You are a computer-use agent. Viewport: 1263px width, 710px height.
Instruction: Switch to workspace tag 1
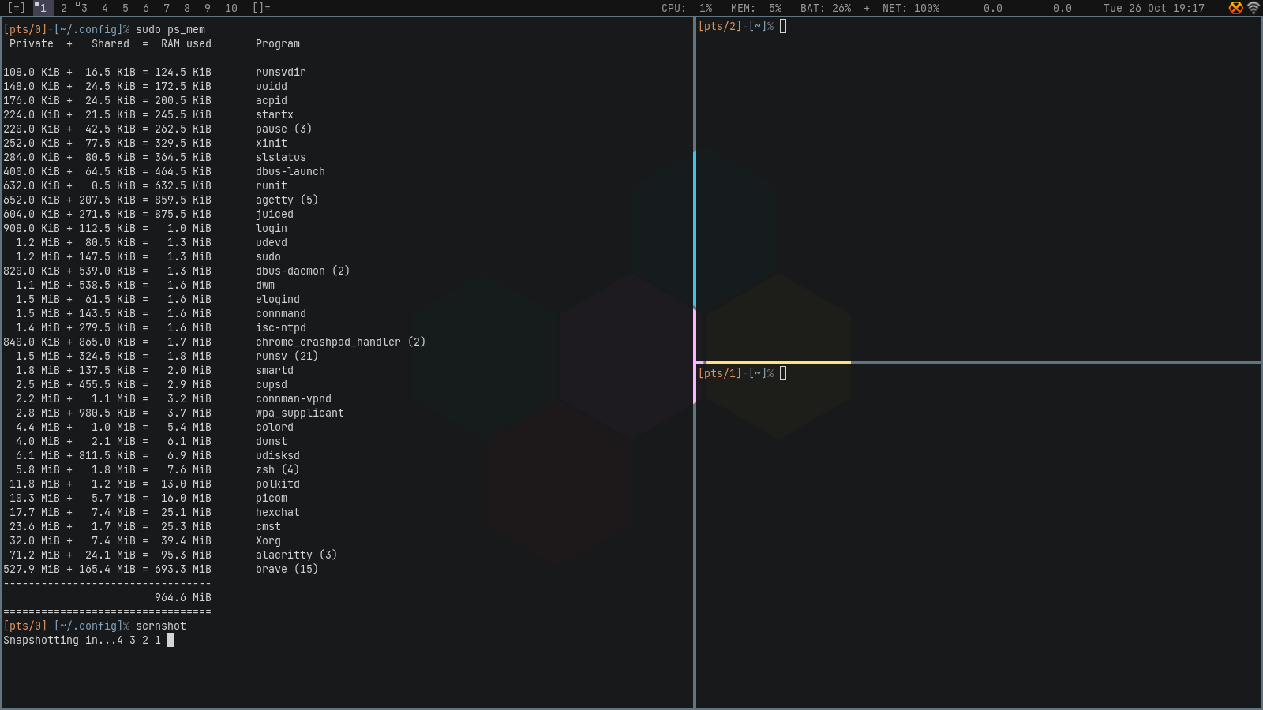[43, 8]
